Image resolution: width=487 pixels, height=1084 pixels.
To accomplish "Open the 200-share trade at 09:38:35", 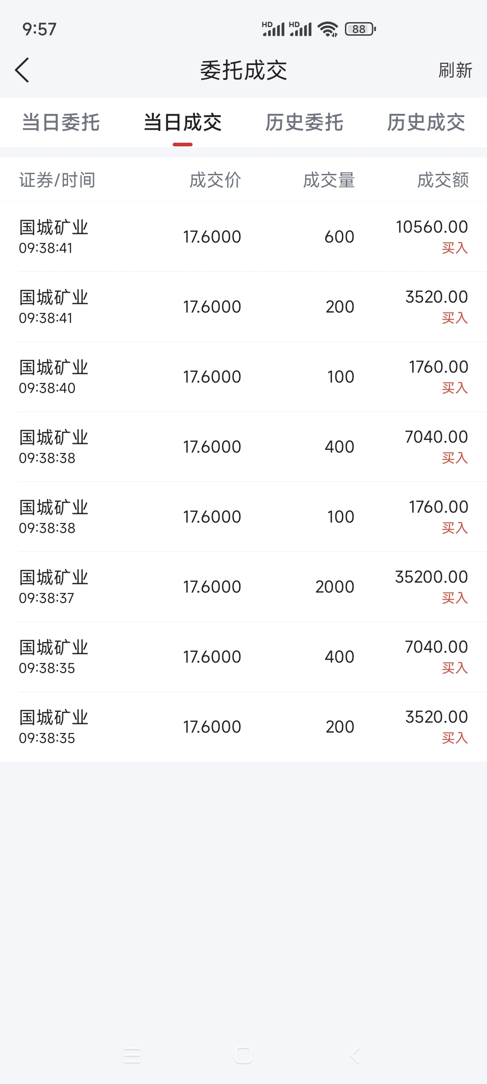I will pos(243,727).
